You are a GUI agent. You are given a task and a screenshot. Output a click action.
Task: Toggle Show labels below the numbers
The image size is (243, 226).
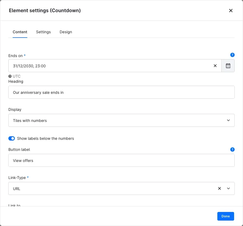[12, 138]
